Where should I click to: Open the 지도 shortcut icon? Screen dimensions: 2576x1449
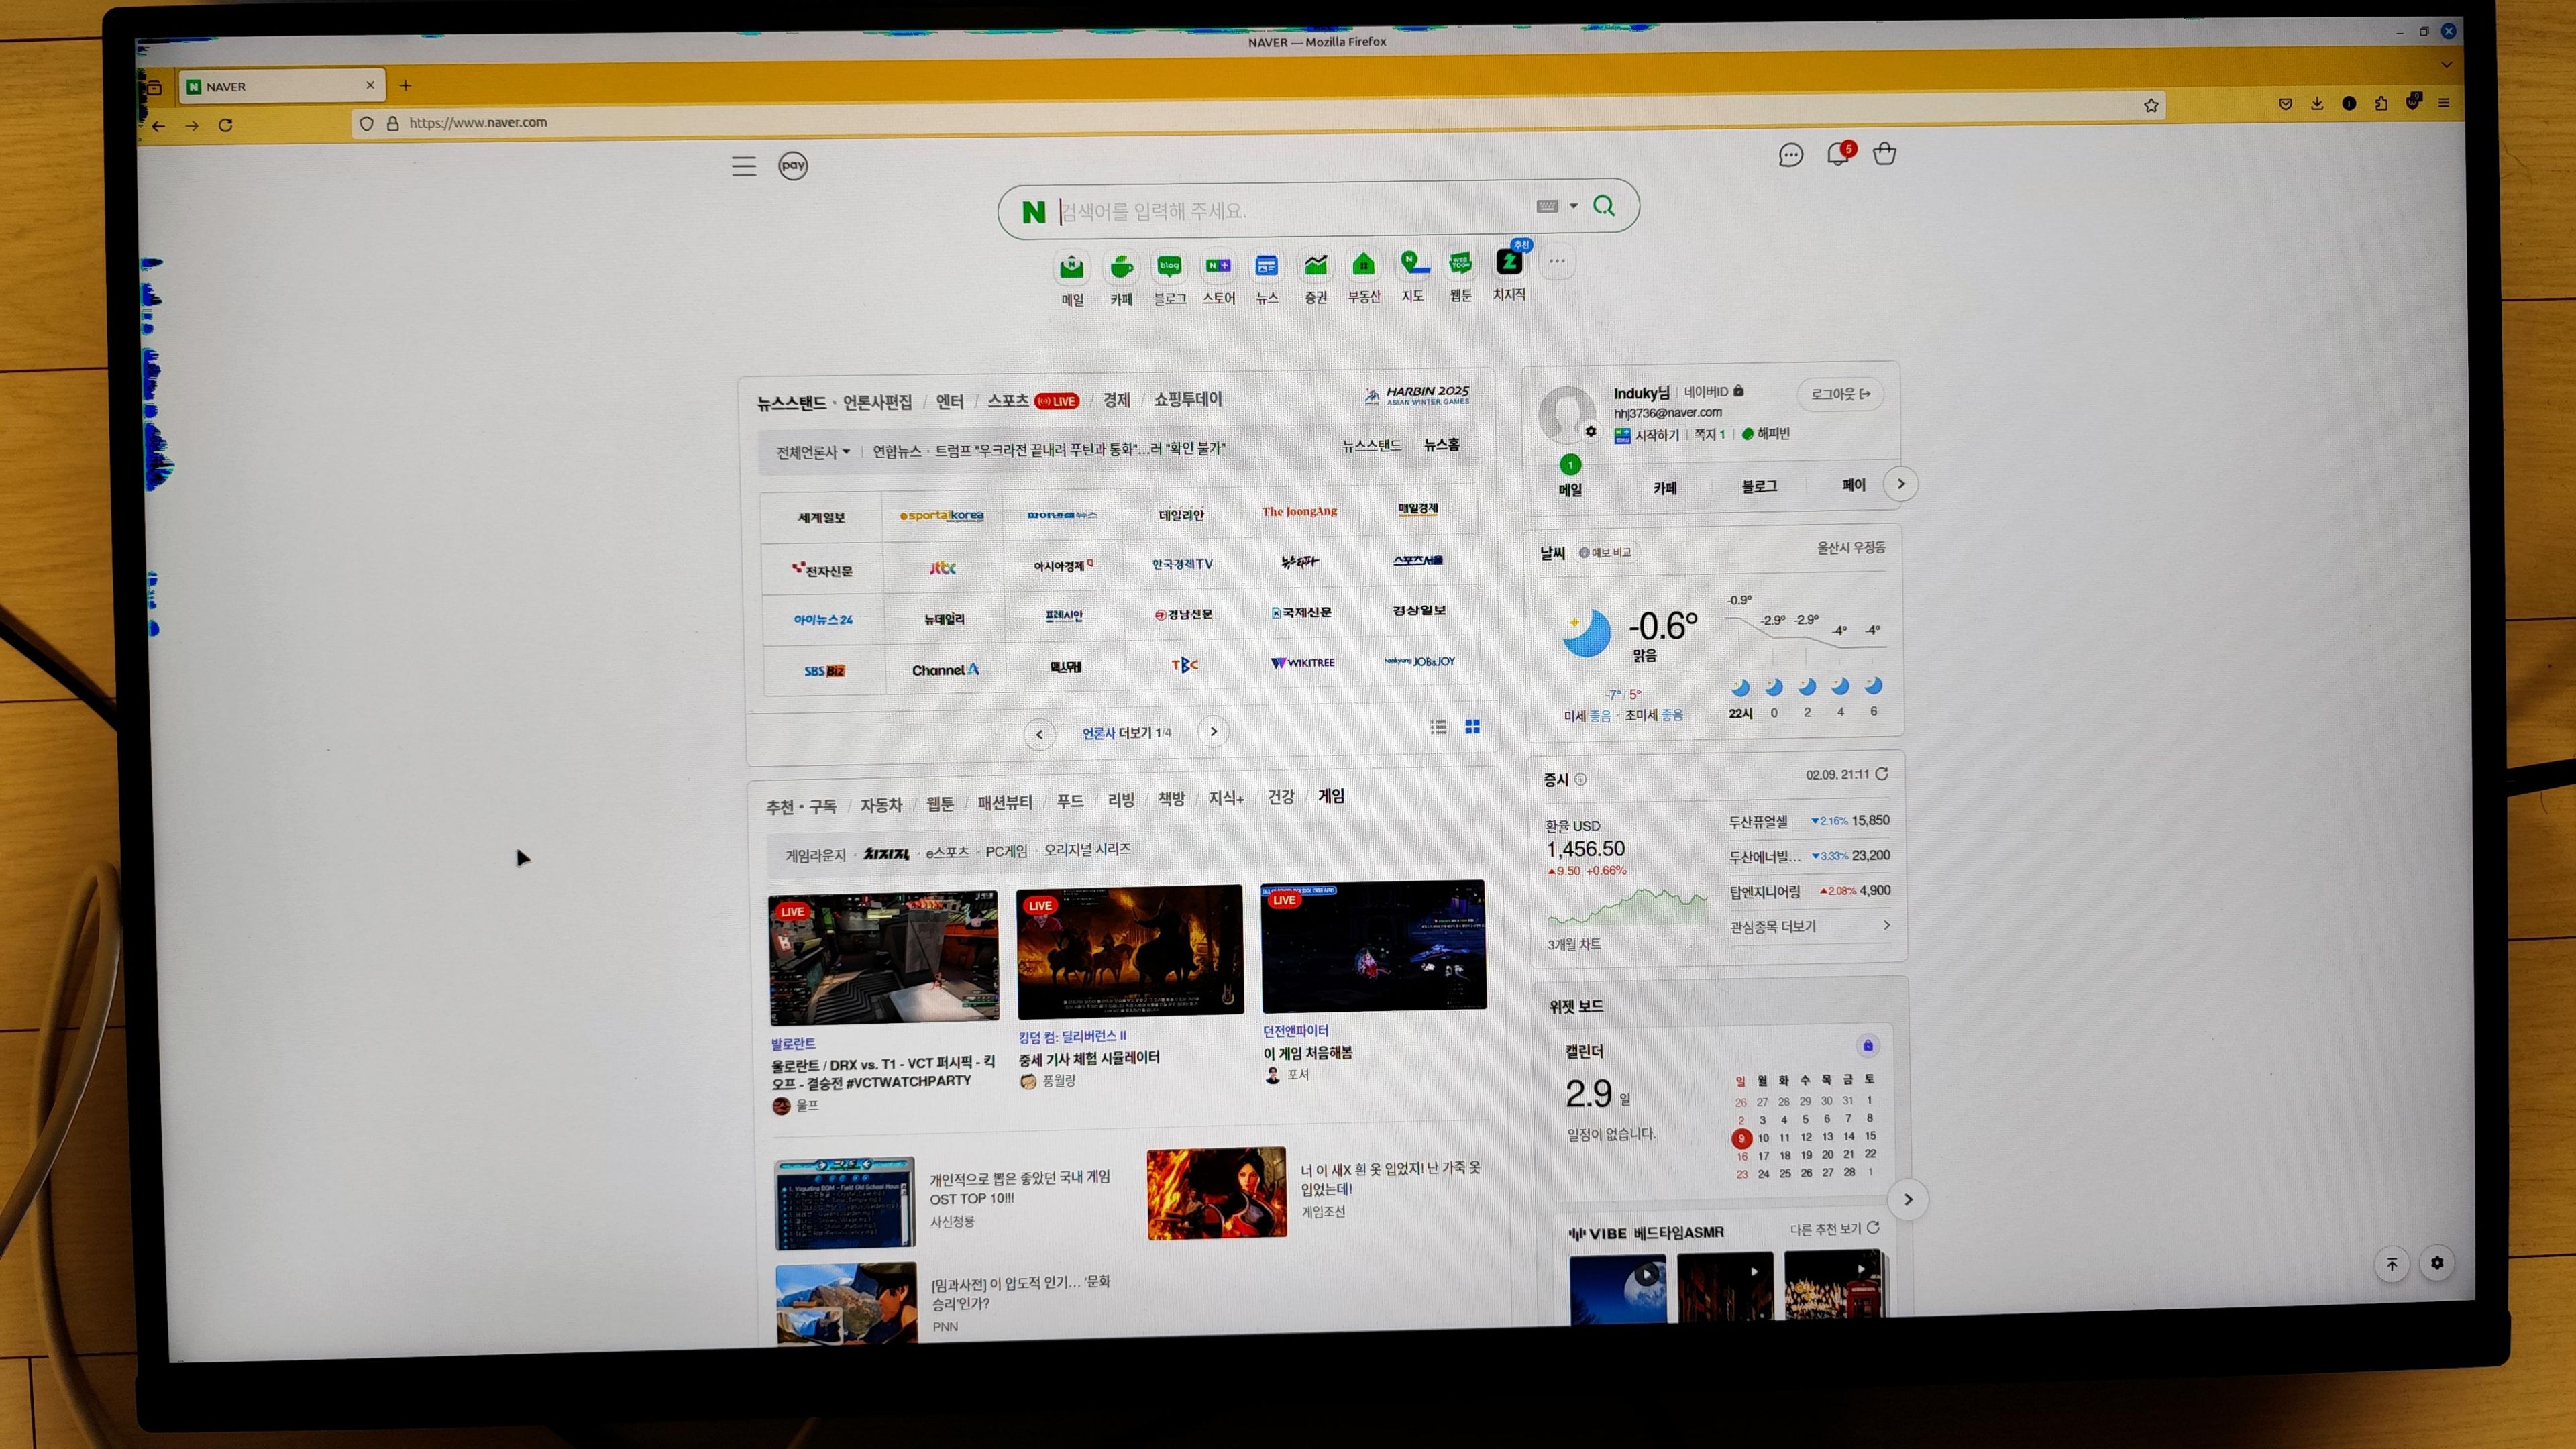(1413, 264)
